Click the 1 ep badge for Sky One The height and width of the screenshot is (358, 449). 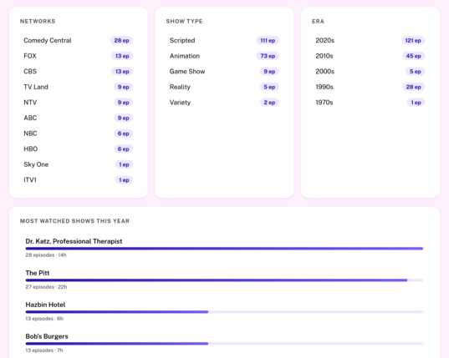pyautogui.click(x=124, y=164)
